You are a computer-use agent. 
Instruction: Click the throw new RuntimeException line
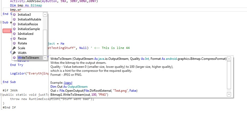tap(52, 99)
